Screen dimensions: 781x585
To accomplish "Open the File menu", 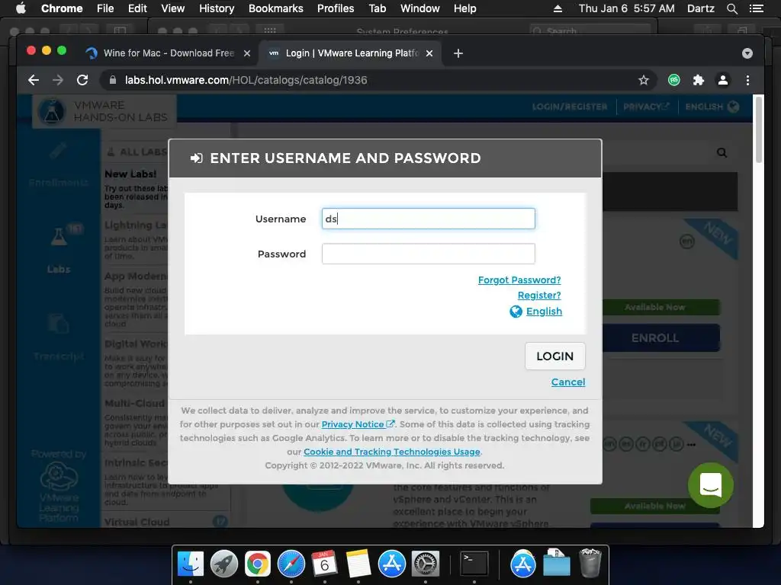I will tap(105, 8).
